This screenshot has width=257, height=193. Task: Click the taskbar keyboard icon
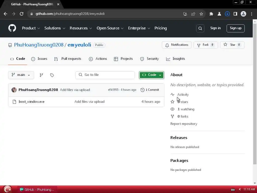(x=233, y=189)
